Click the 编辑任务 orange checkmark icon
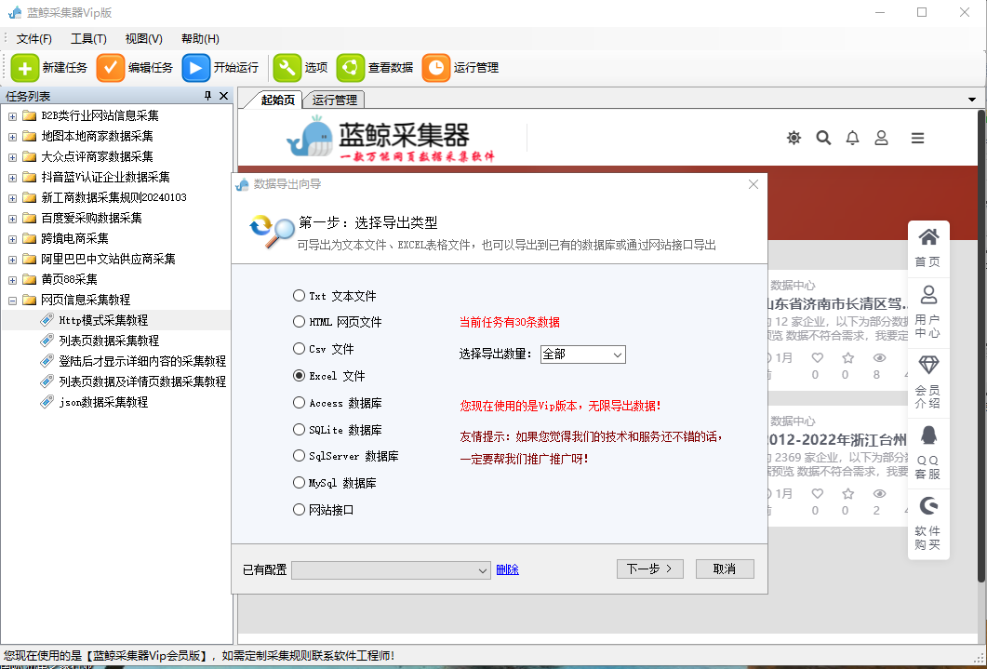Screen dimensions: 987x669 click(110, 68)
